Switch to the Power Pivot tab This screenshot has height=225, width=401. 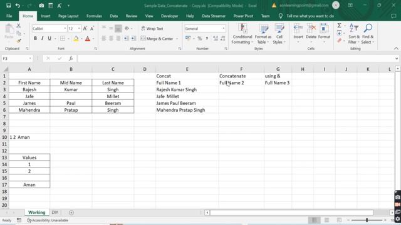(243, 16)
